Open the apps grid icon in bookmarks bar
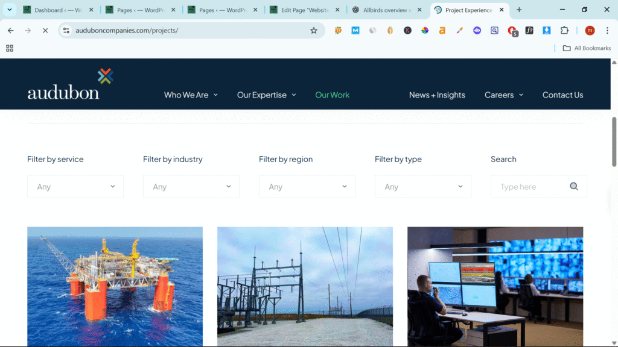618x347 pixels. tap(10, 48)
